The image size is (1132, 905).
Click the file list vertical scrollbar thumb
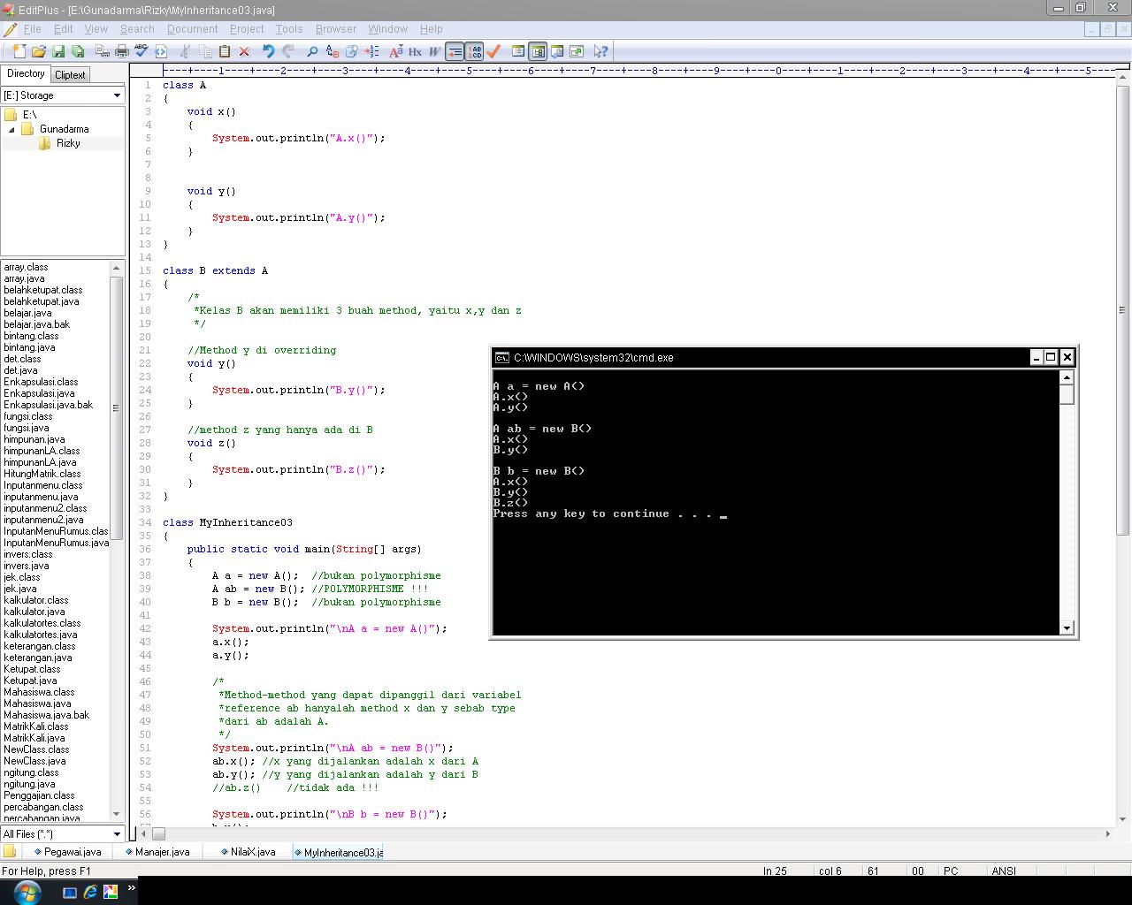[116, 407]
